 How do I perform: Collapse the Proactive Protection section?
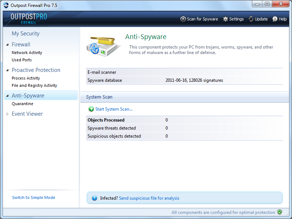click(x=8, y=70)
